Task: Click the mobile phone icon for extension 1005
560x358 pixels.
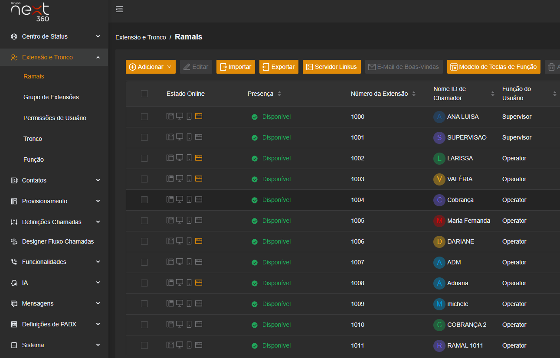Action: 189,221
